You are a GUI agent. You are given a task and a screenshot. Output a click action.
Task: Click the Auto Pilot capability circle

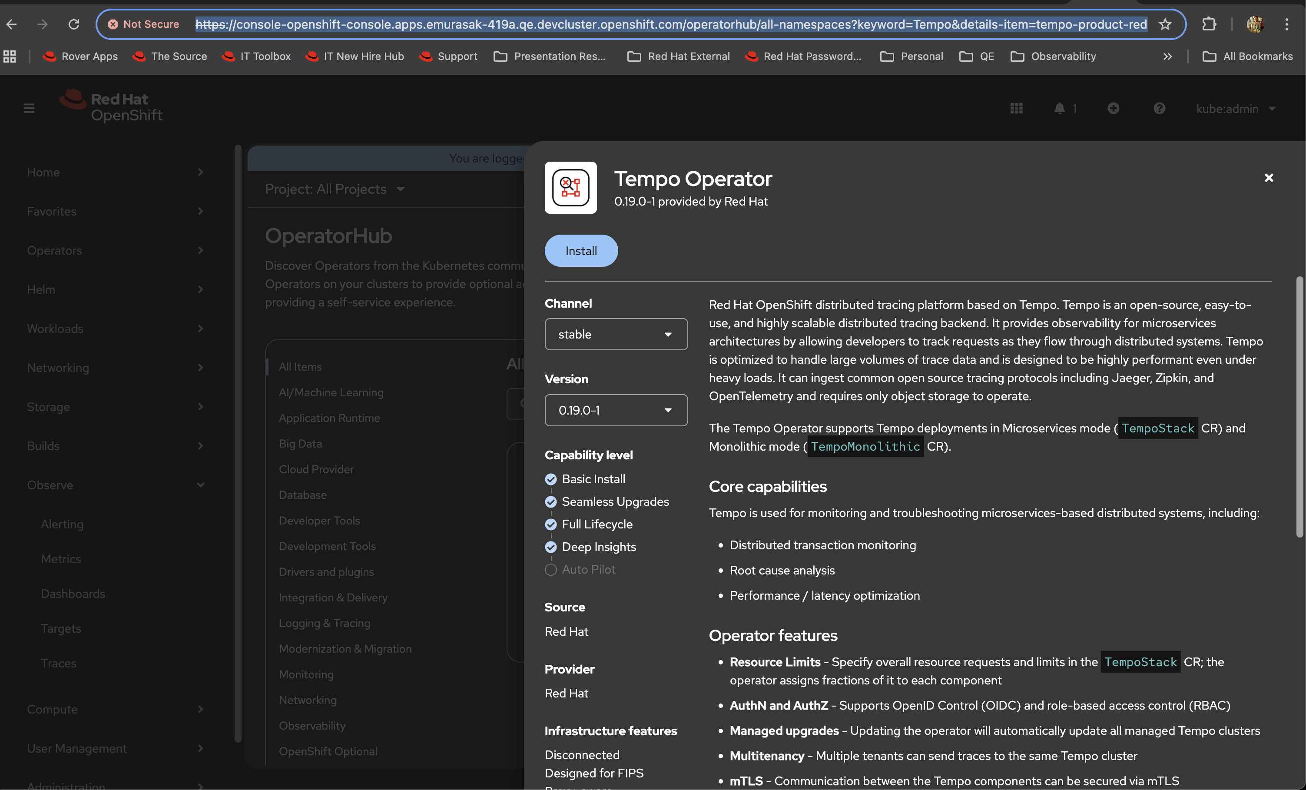551,569
